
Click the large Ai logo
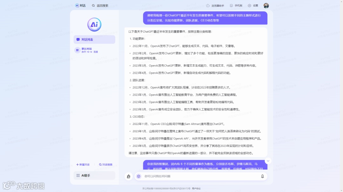pos(94,24)
